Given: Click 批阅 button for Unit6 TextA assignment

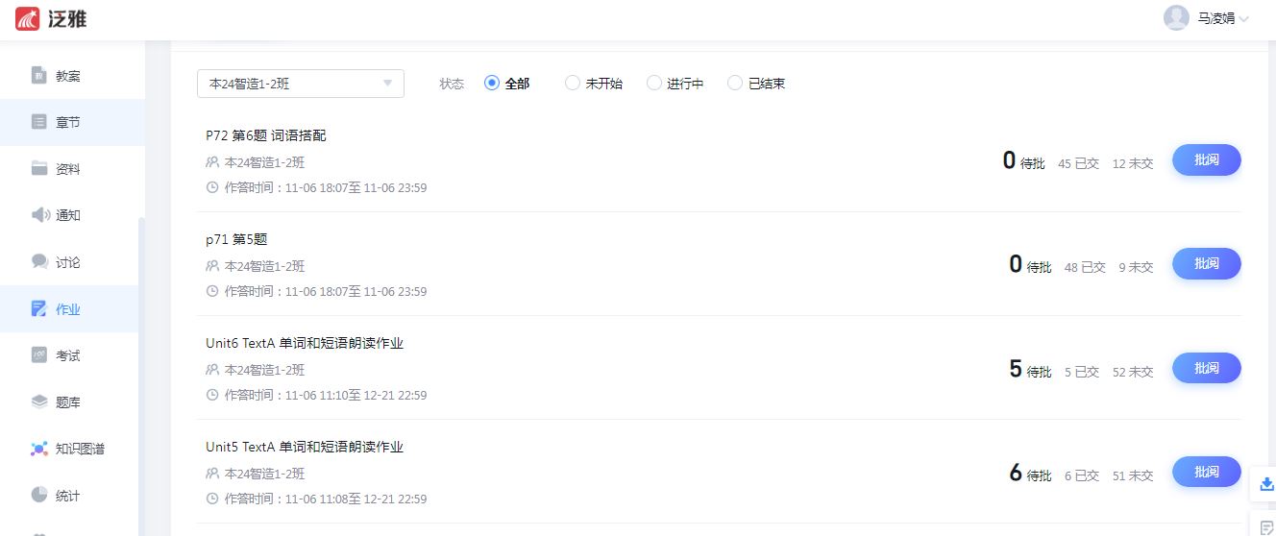Looking at the screenshot, I should click(x=1206, y=368).
